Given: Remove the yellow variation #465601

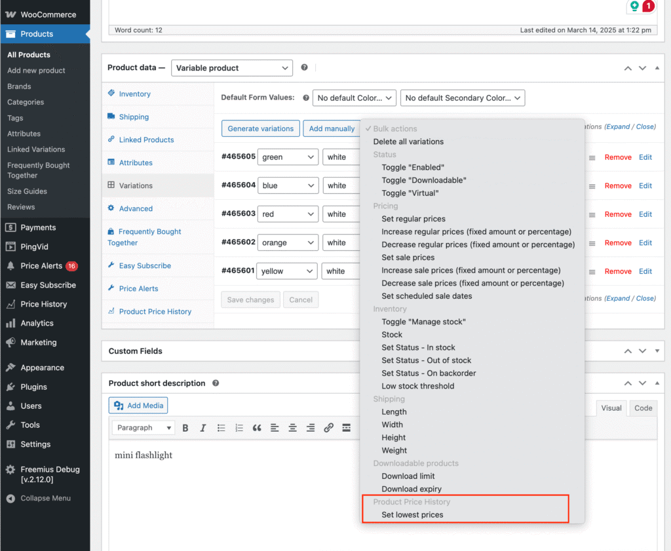Looking at the screenshot, I should (617, 271).
